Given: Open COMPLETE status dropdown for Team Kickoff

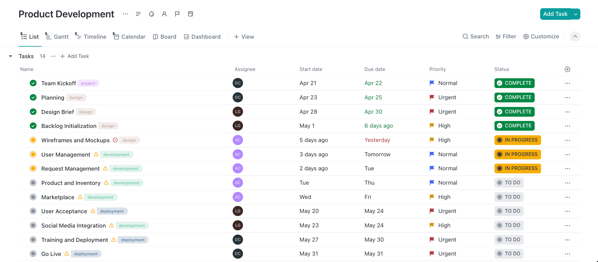Looking at the screenshot, I should pyautogui.click(x=514, y=83).
